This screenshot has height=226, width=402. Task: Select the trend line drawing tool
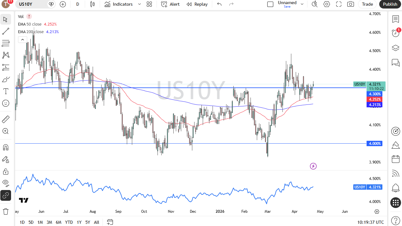tap(5, 31)
